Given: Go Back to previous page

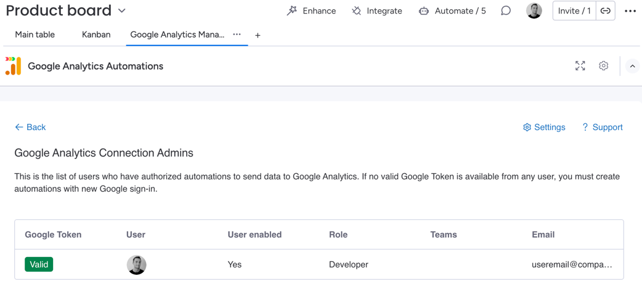Looking at the screenshot, I should tap(30, 127).
